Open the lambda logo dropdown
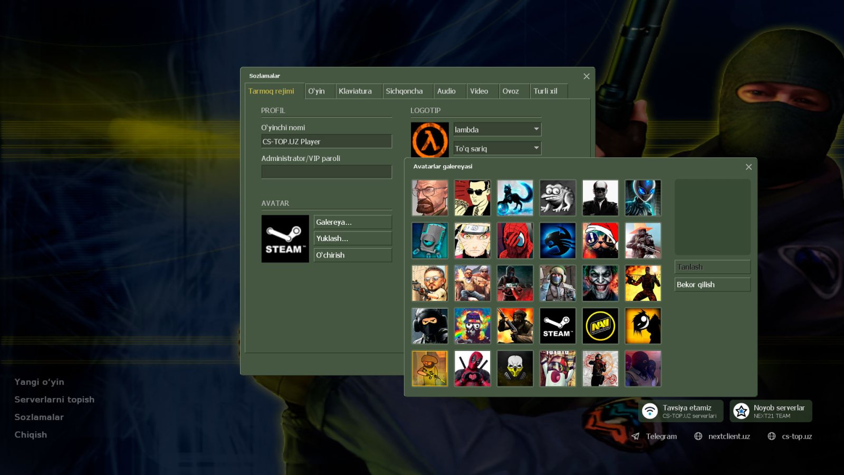The image size is (844, 475). (x=497, y=129)
